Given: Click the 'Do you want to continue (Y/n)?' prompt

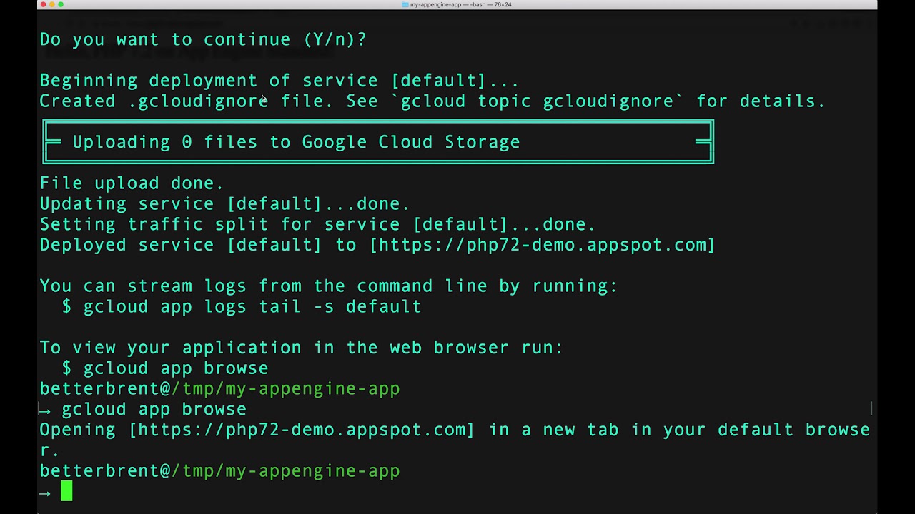Looking at the screenshot, I should click(203, 39).
